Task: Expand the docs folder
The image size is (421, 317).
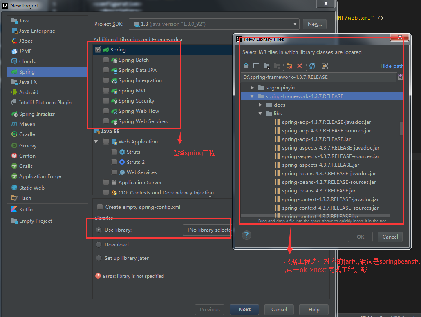Action: [260, 105]
